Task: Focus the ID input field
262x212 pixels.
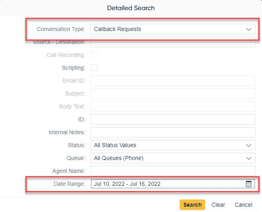Action: (173, 119)
